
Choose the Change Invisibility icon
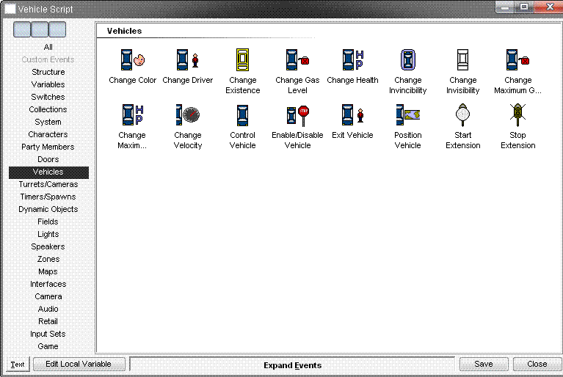pos(463,60)
